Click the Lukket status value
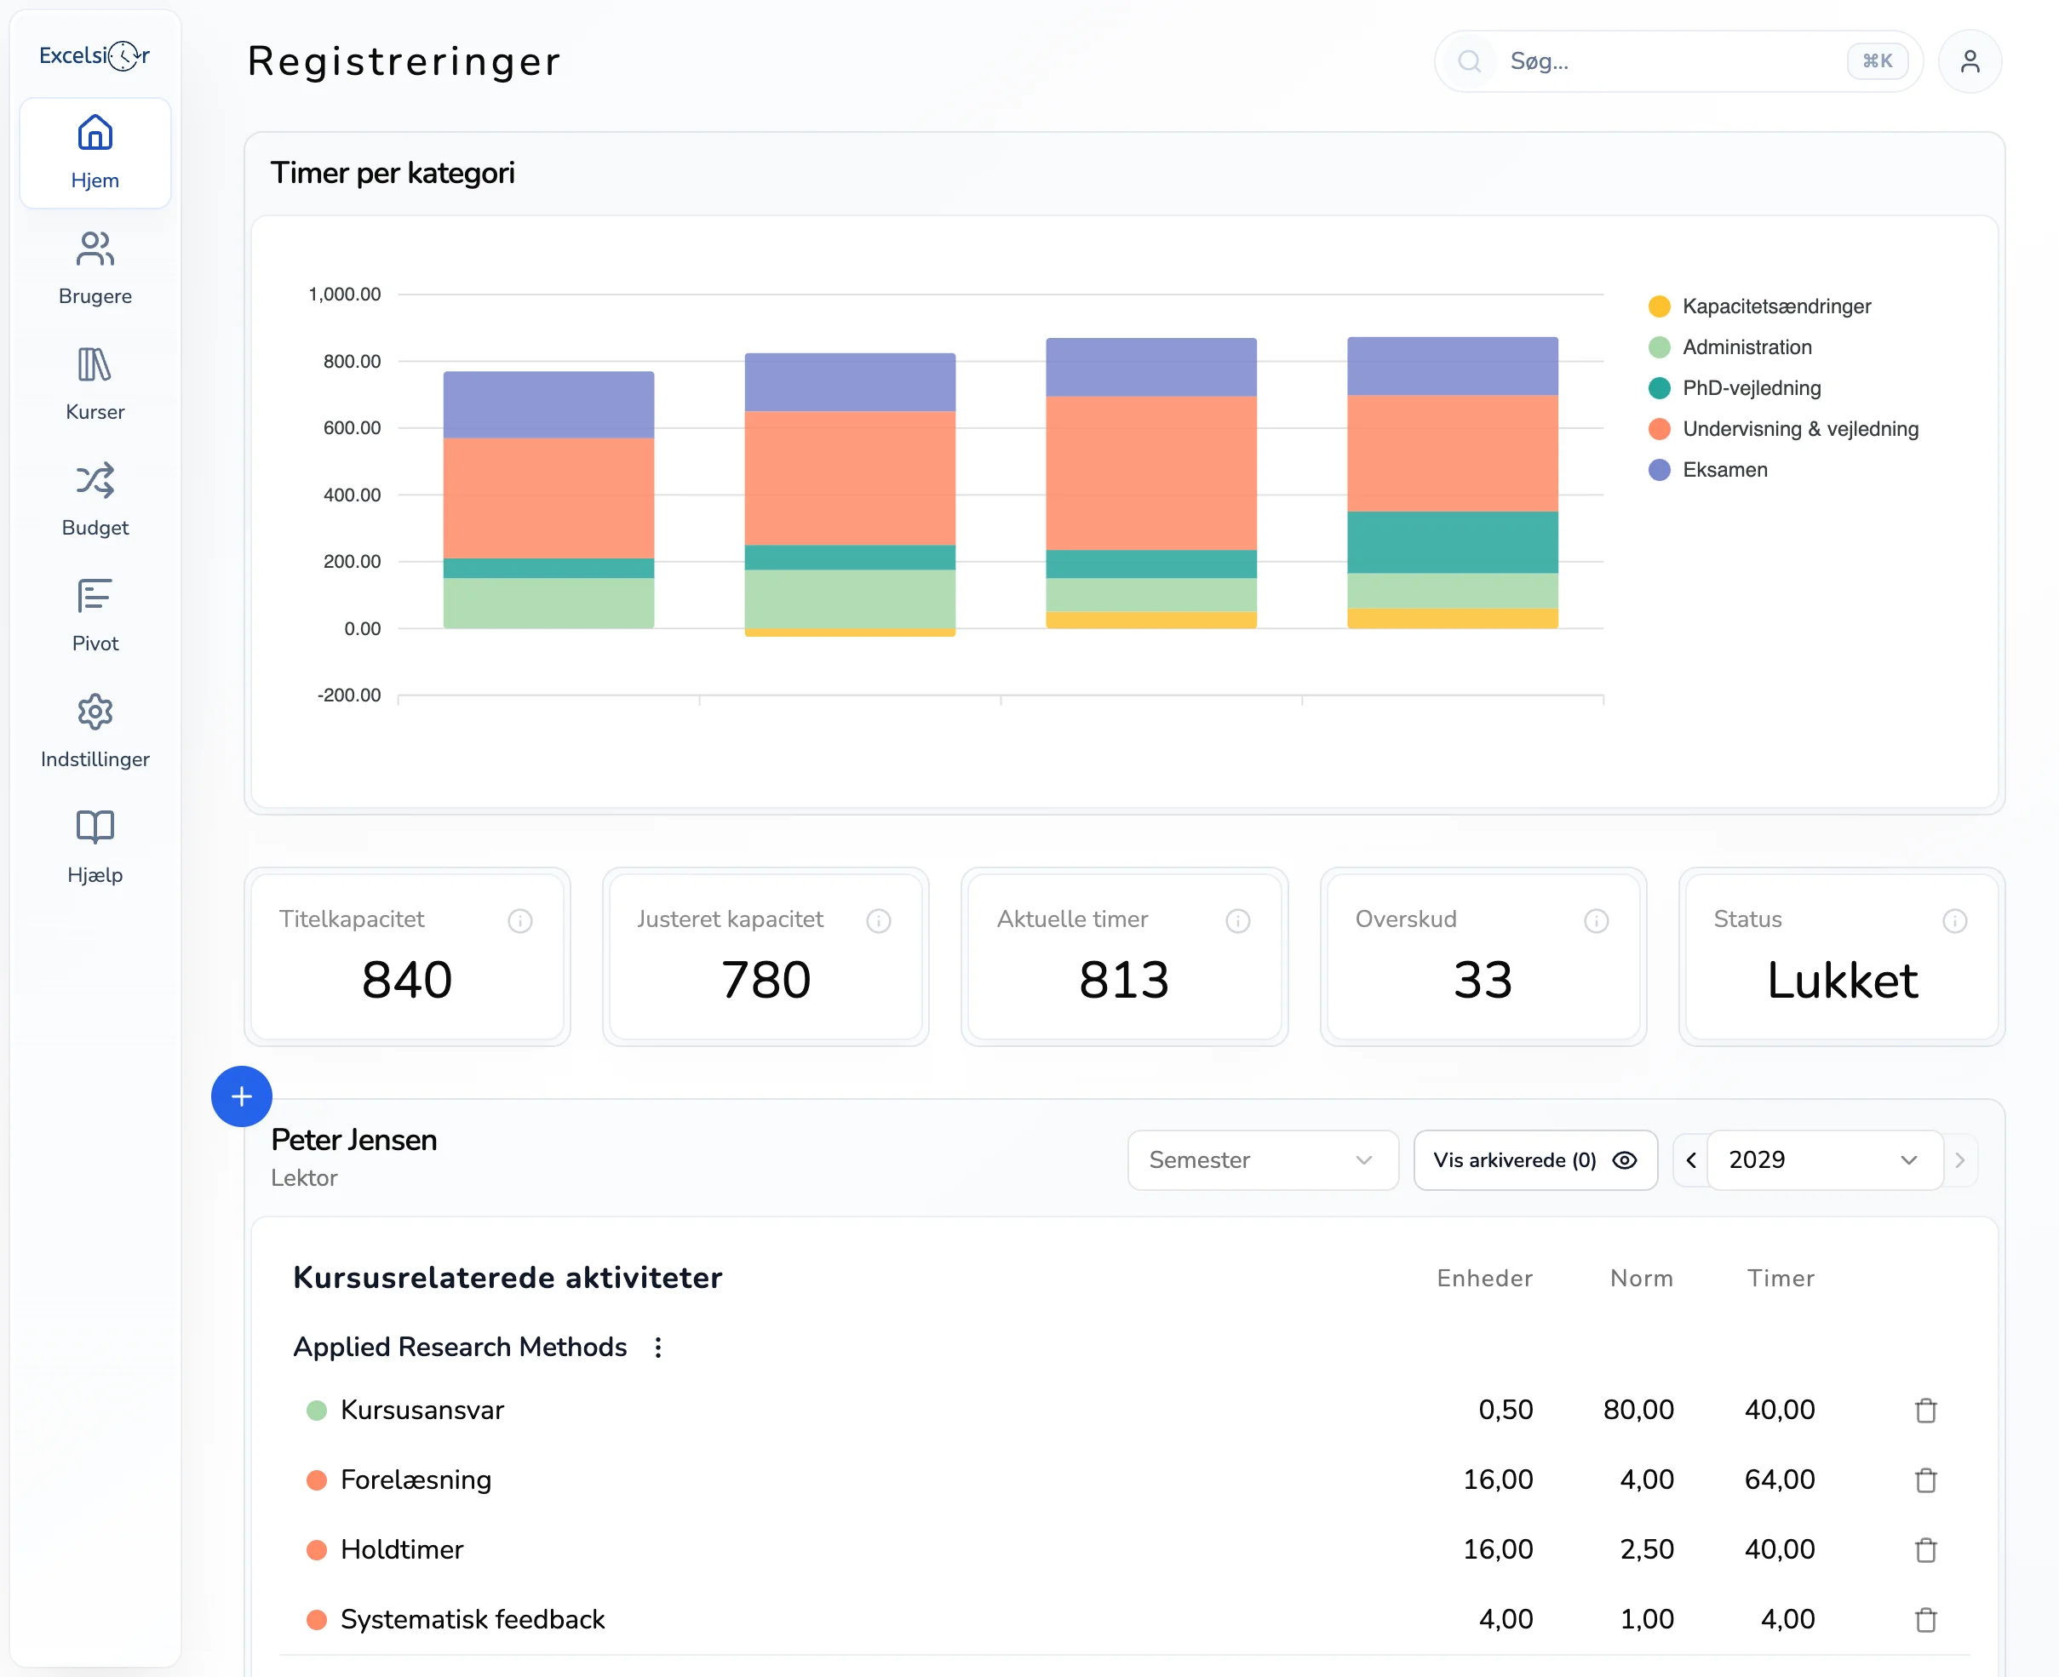 tap(1842, 981)
